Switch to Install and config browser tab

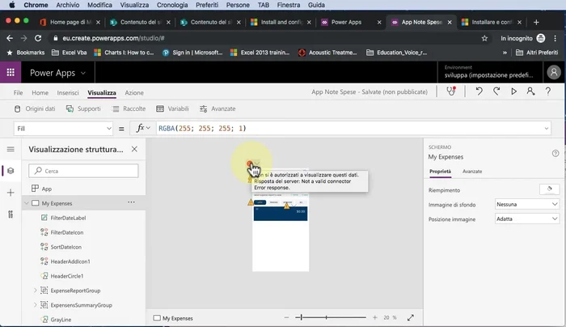click(x=281, y=22)
